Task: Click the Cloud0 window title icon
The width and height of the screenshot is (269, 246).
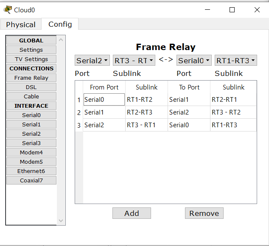Action: (8, 10)
